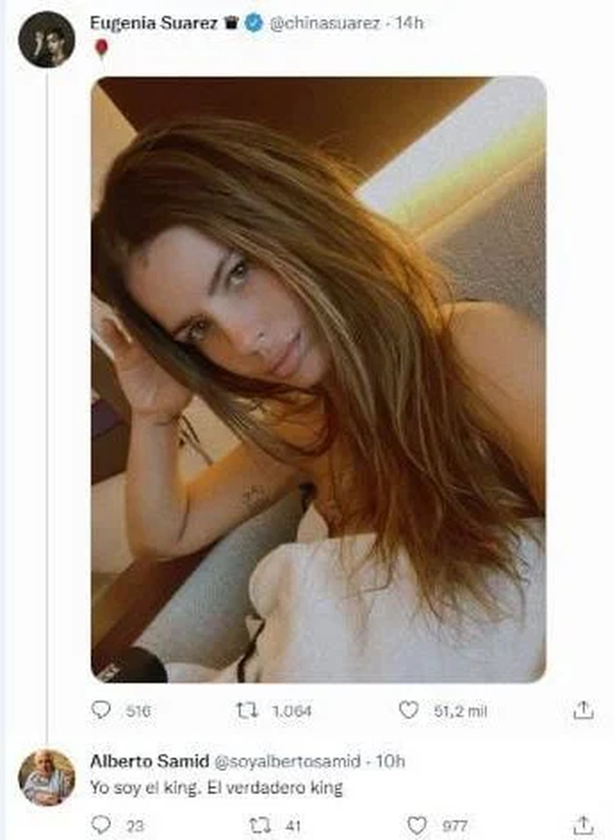The image size is (615, 840).
Task: Share Alberto Samid's reply
Action: 583,825
